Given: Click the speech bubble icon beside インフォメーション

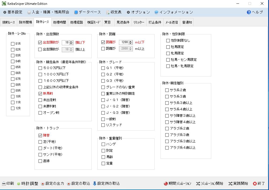Looking at the screenshot, I should tap(156, 12).
